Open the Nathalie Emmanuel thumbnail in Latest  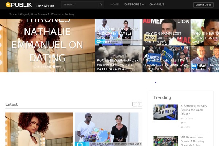click(39, 129)
